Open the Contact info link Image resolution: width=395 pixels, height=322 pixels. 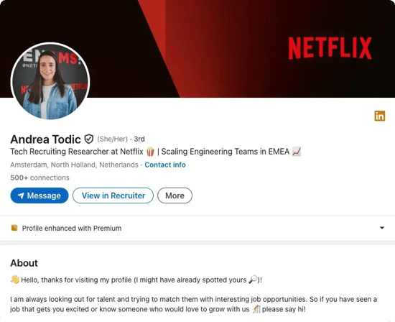click(x=165, y=165)
